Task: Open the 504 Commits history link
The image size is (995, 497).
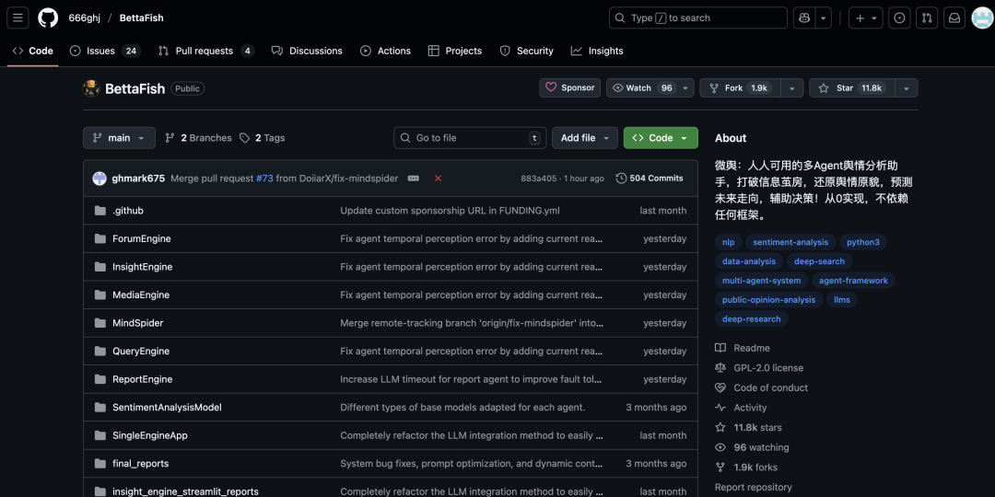Action: [650, 179]
